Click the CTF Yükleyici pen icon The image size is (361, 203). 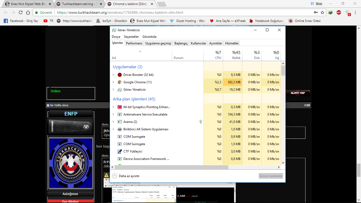120,151
